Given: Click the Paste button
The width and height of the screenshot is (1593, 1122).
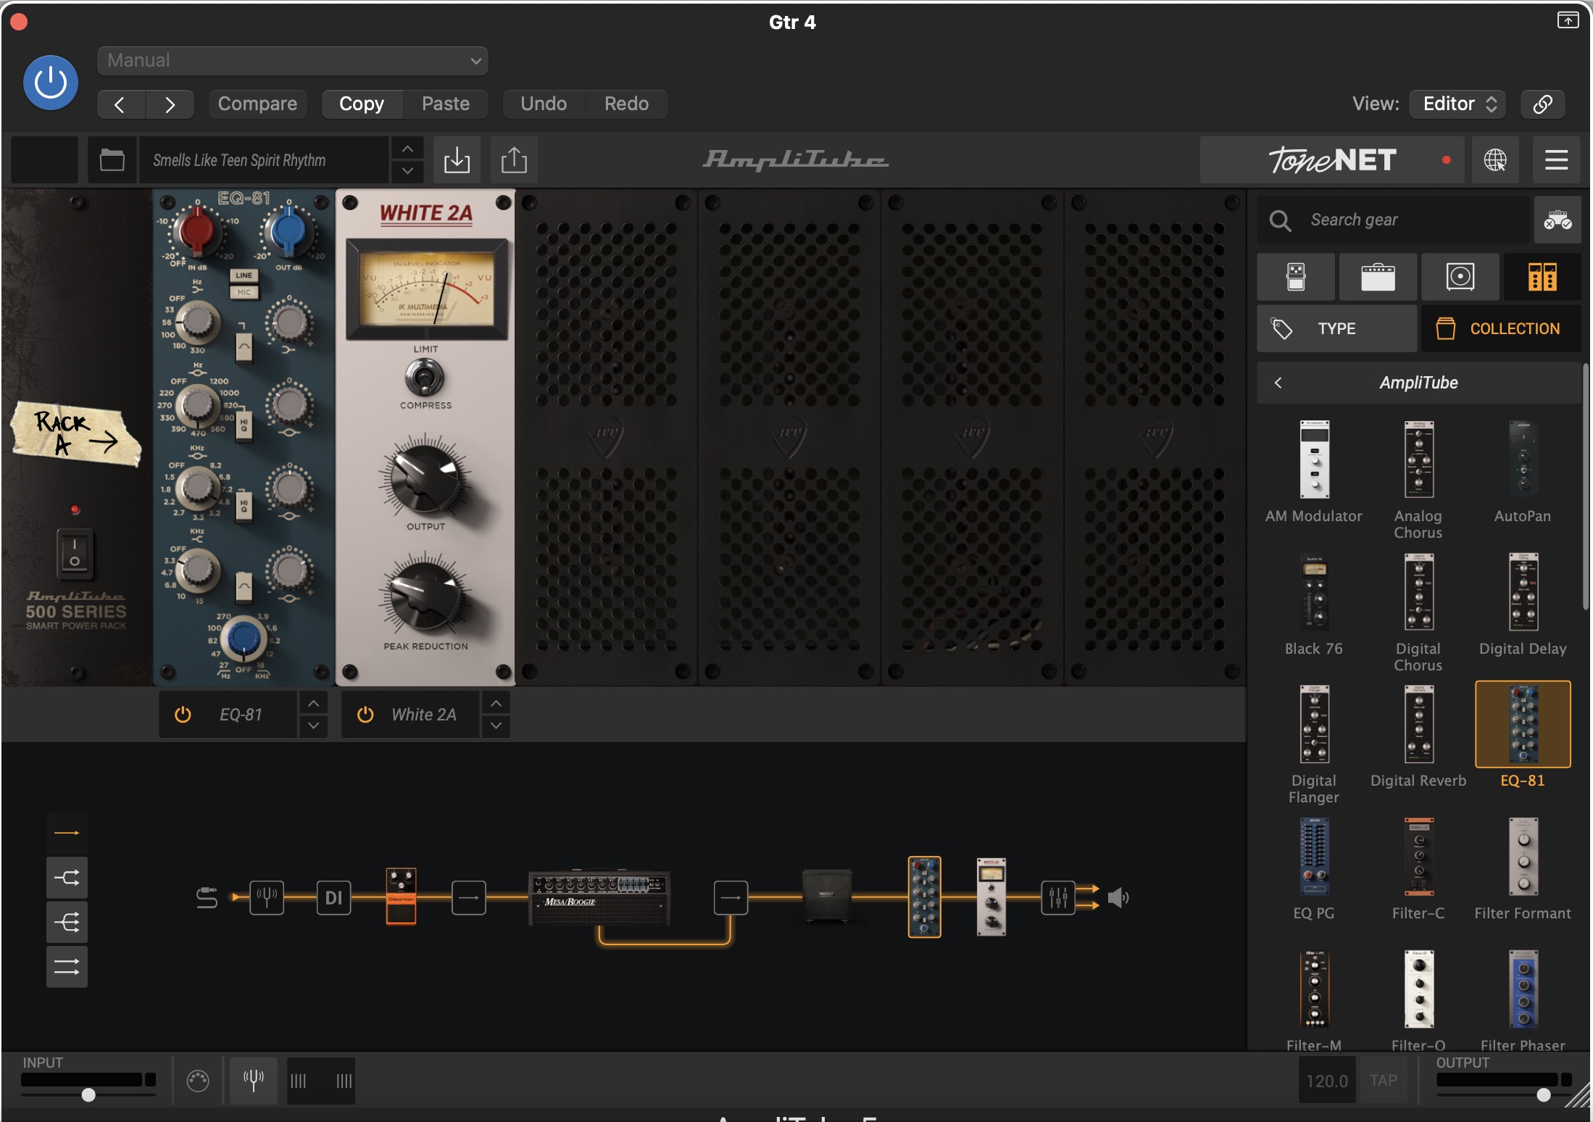Looking at the screenshot, I should point(446,104).
